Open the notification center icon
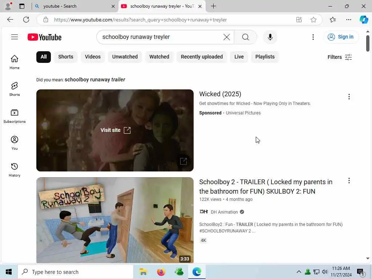The image size is (372, 279). point(360,272)
